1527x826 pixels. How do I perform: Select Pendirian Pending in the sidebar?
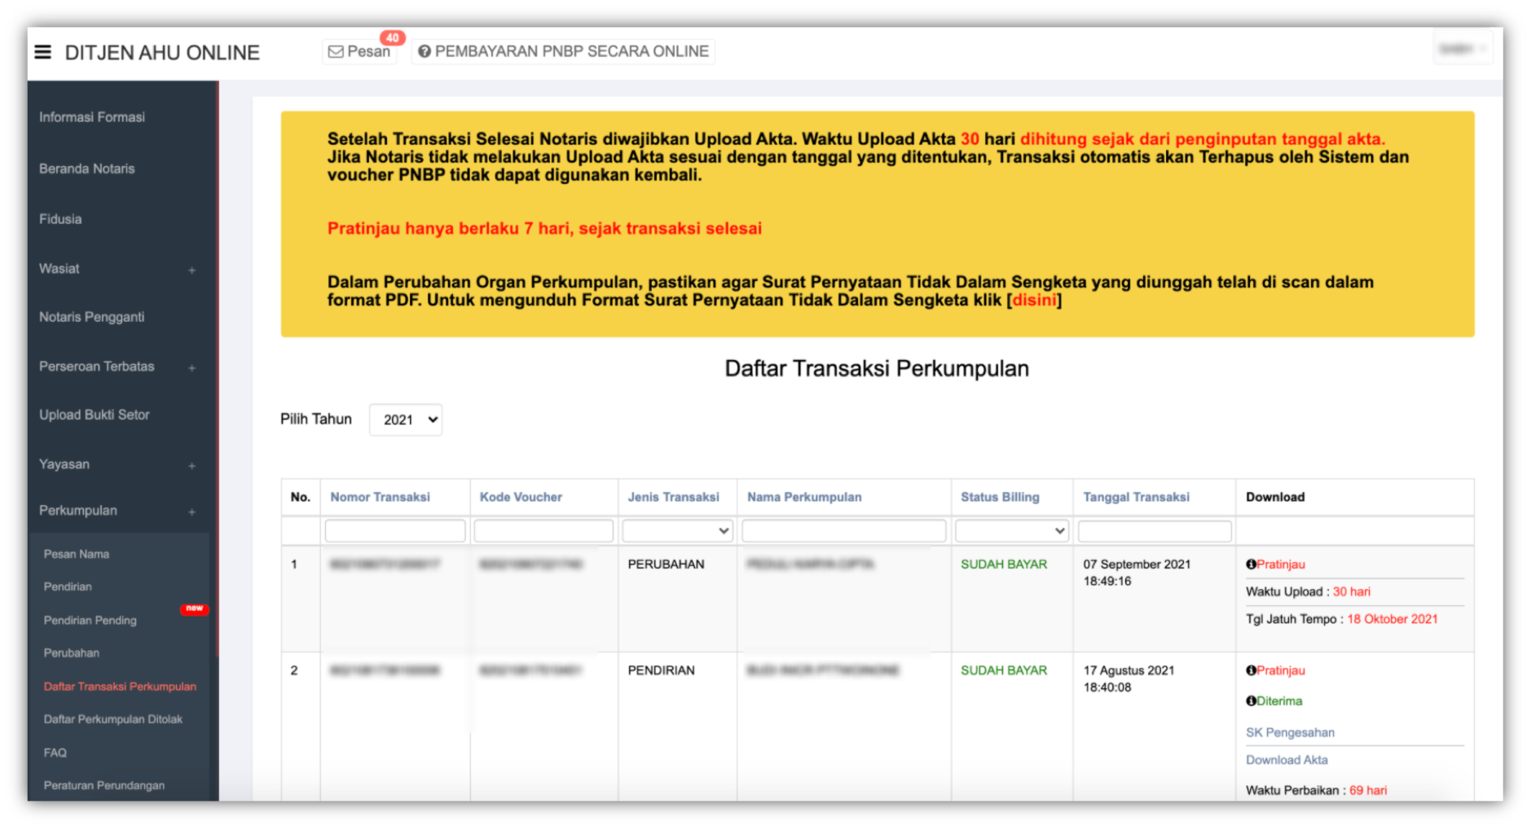tap(90, 621)
